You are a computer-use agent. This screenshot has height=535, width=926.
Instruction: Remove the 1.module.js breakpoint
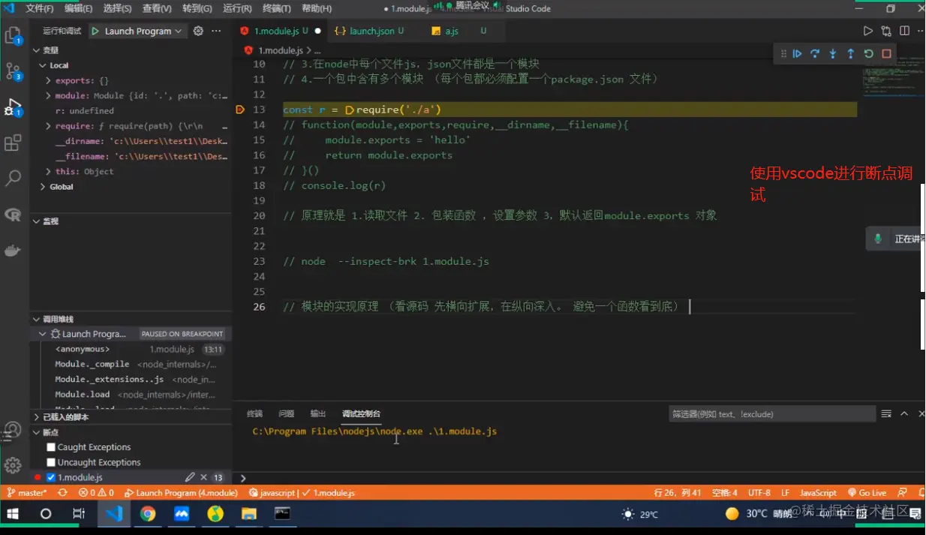203,477
